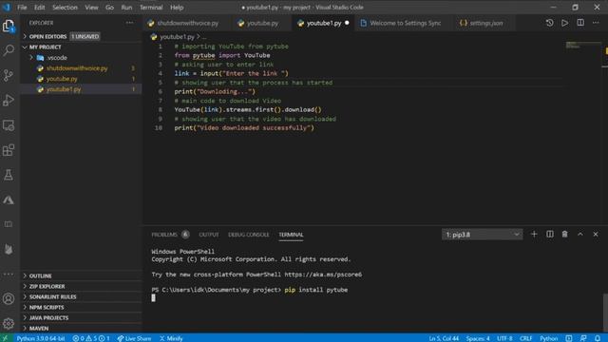Viewport: 608px width, 342px height.
Task: Select youtube1.py in file explorer
Action: (x=82, y=89)
